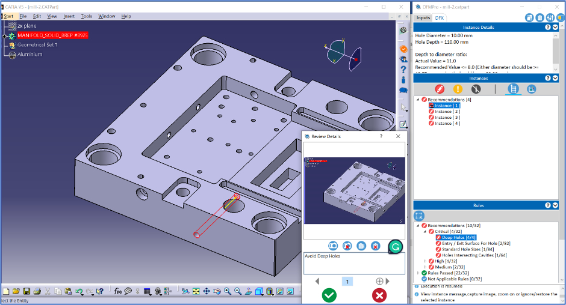
Task: Open the Tools menu
Action: click(87, 16)
